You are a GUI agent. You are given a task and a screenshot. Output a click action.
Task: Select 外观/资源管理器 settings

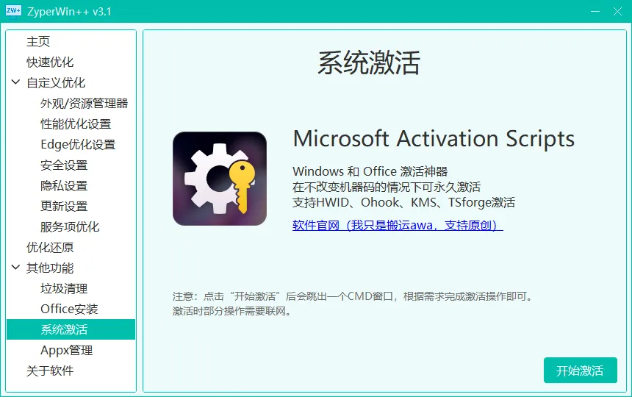(84, 104)
